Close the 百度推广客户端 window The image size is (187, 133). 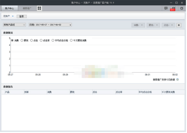coord(182,3)
